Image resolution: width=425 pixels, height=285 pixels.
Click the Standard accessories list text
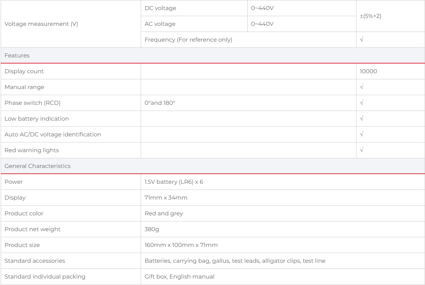pos(235,261)
